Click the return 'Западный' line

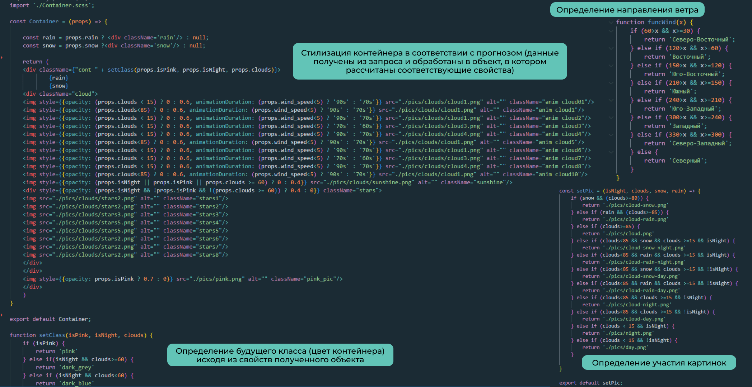(x=676, y=126)
